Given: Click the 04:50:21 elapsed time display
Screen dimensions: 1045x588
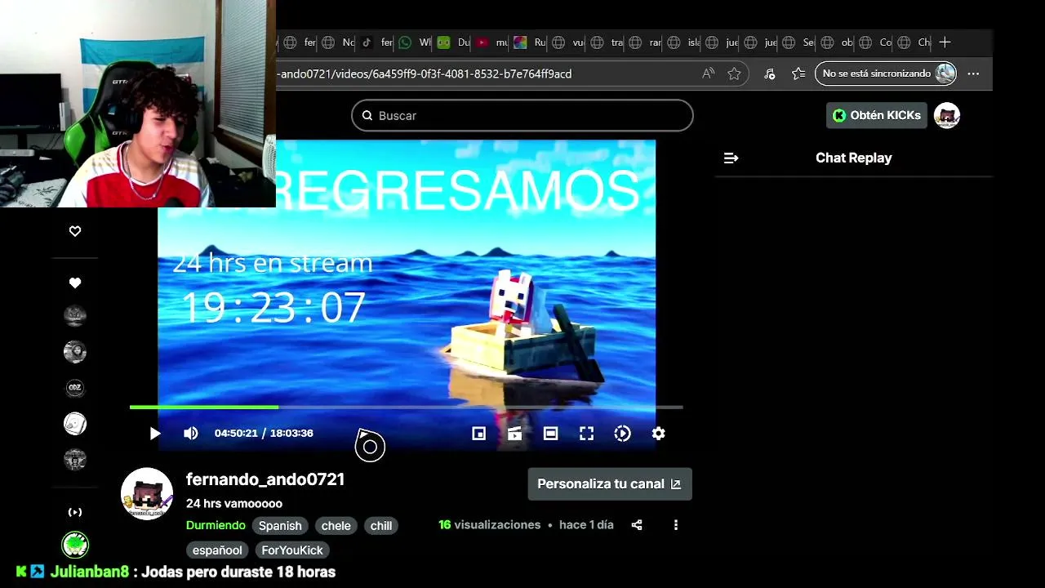Looking at the screenshot, I should [x=236, y=434].
